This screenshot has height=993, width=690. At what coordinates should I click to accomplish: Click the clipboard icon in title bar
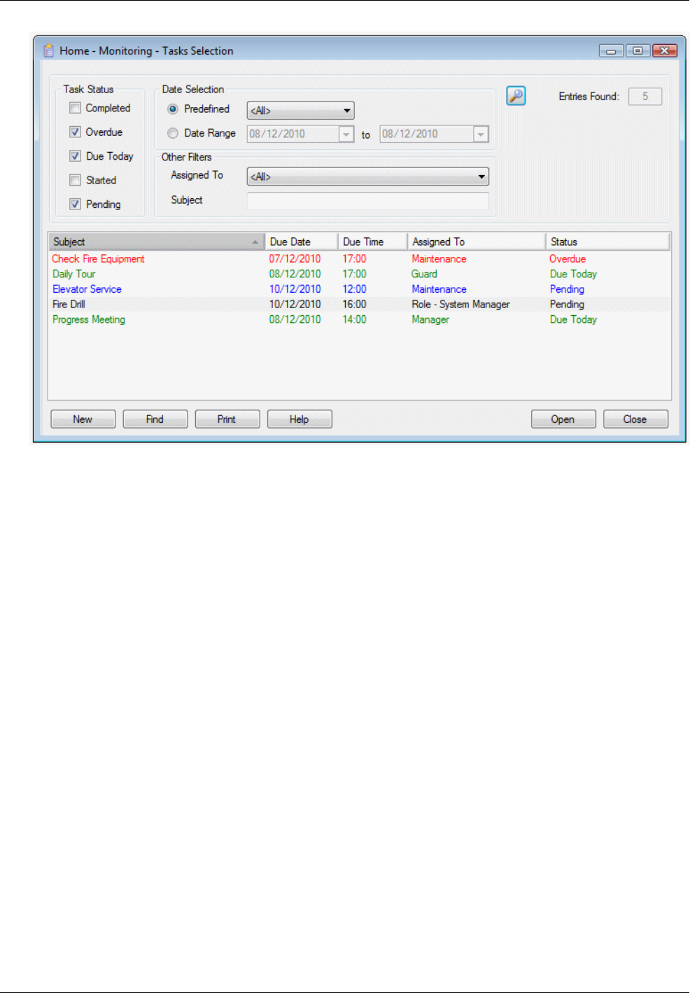pos(48,50)
